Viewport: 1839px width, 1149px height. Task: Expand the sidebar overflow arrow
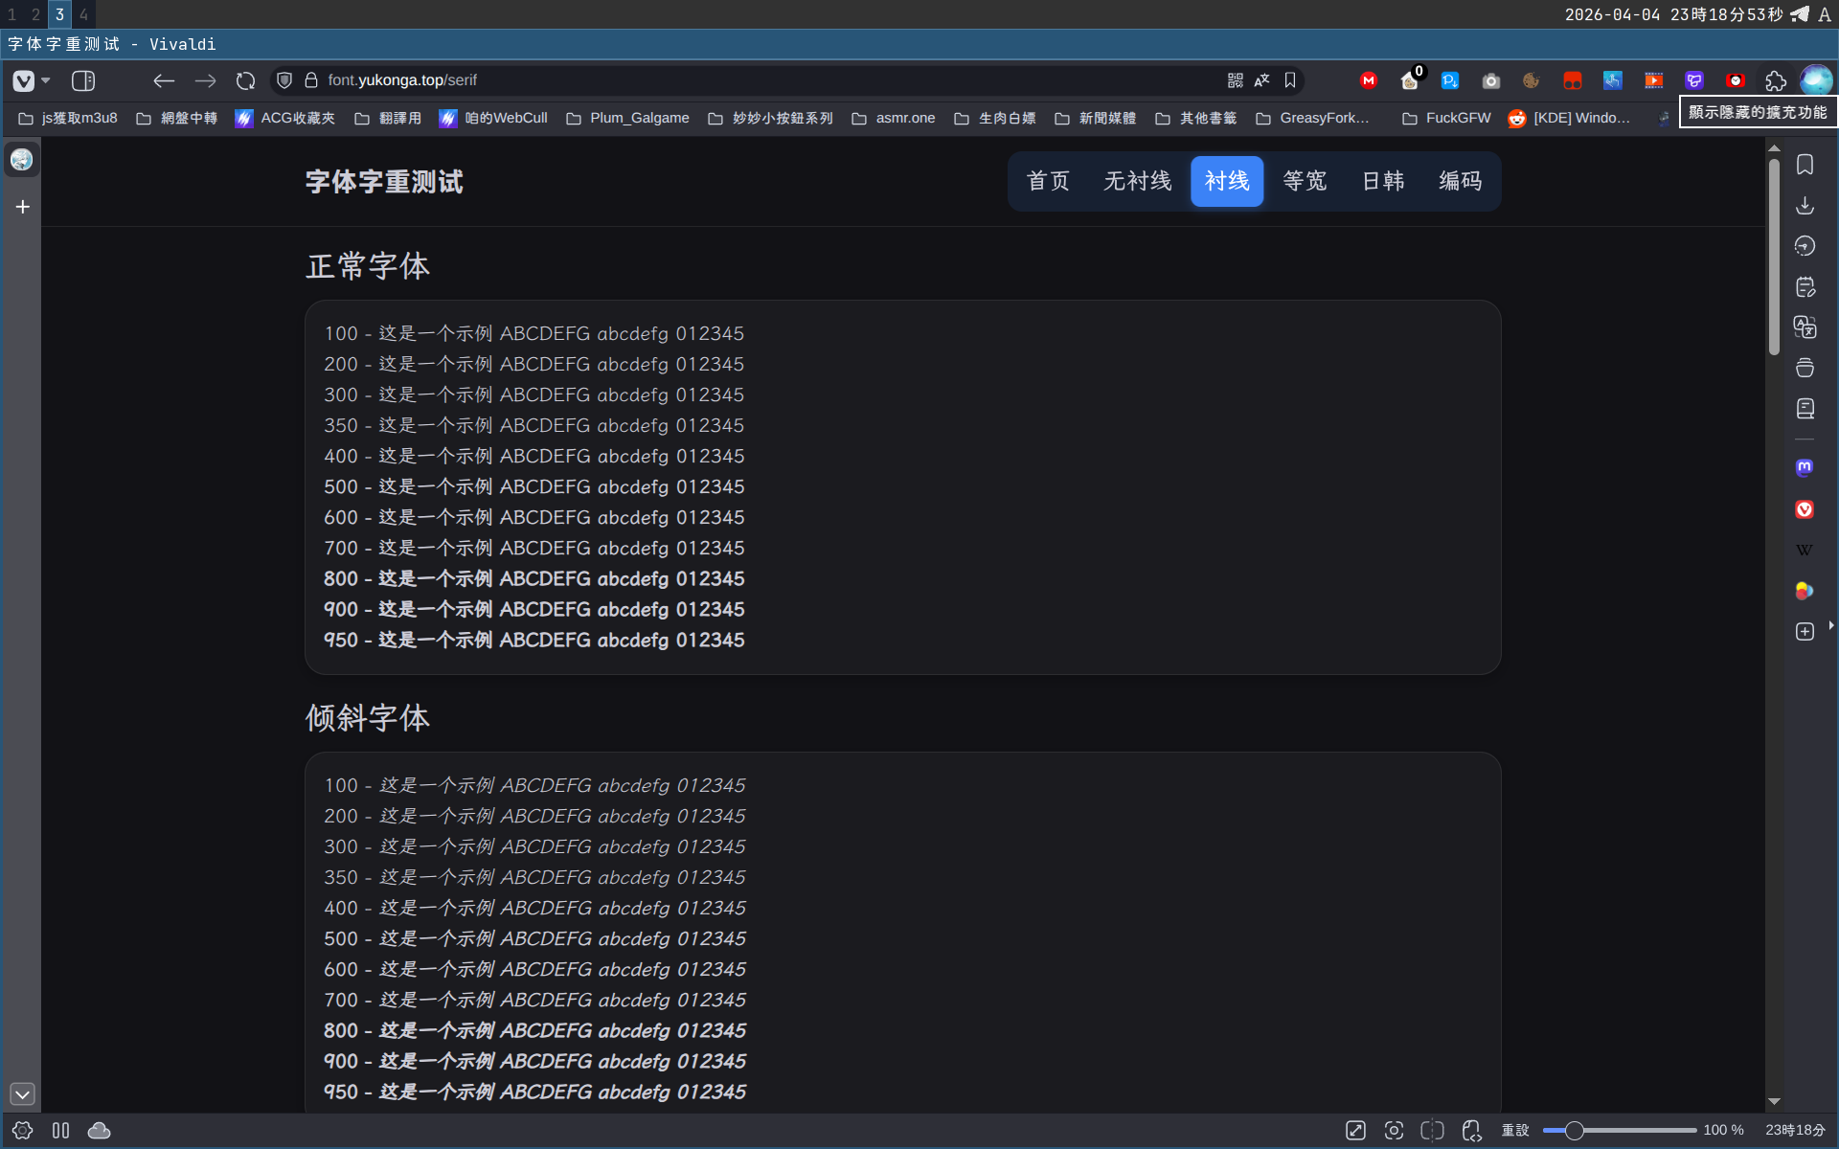point(1831,625)
